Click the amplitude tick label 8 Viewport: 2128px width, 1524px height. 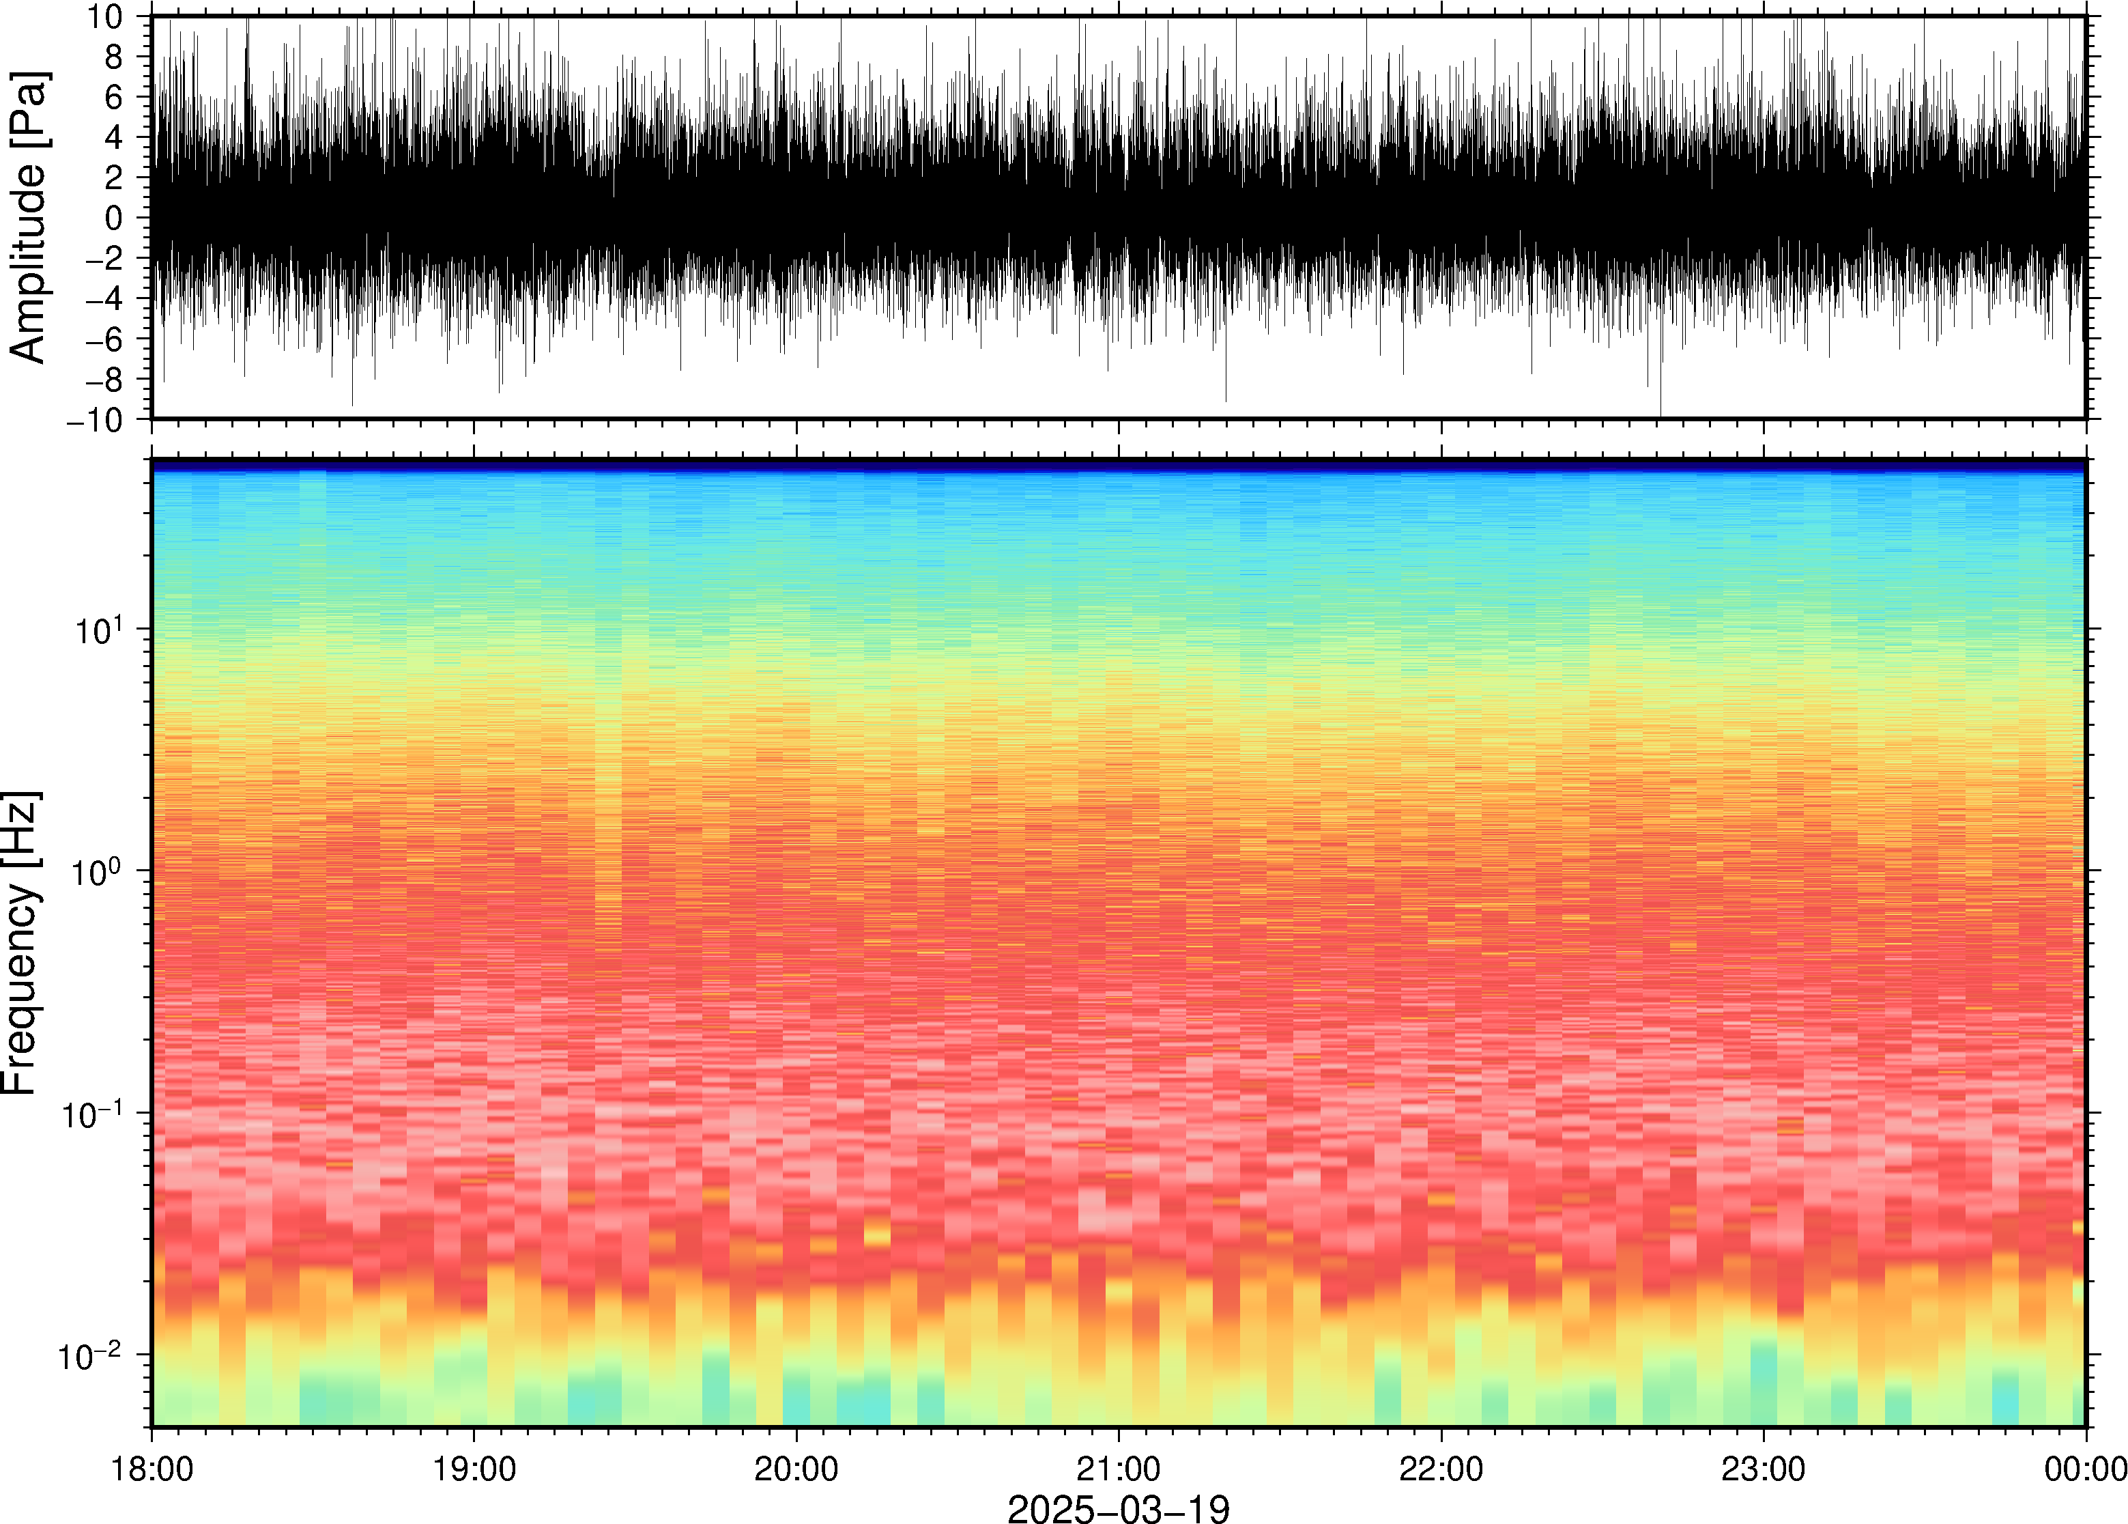(113, 57)
